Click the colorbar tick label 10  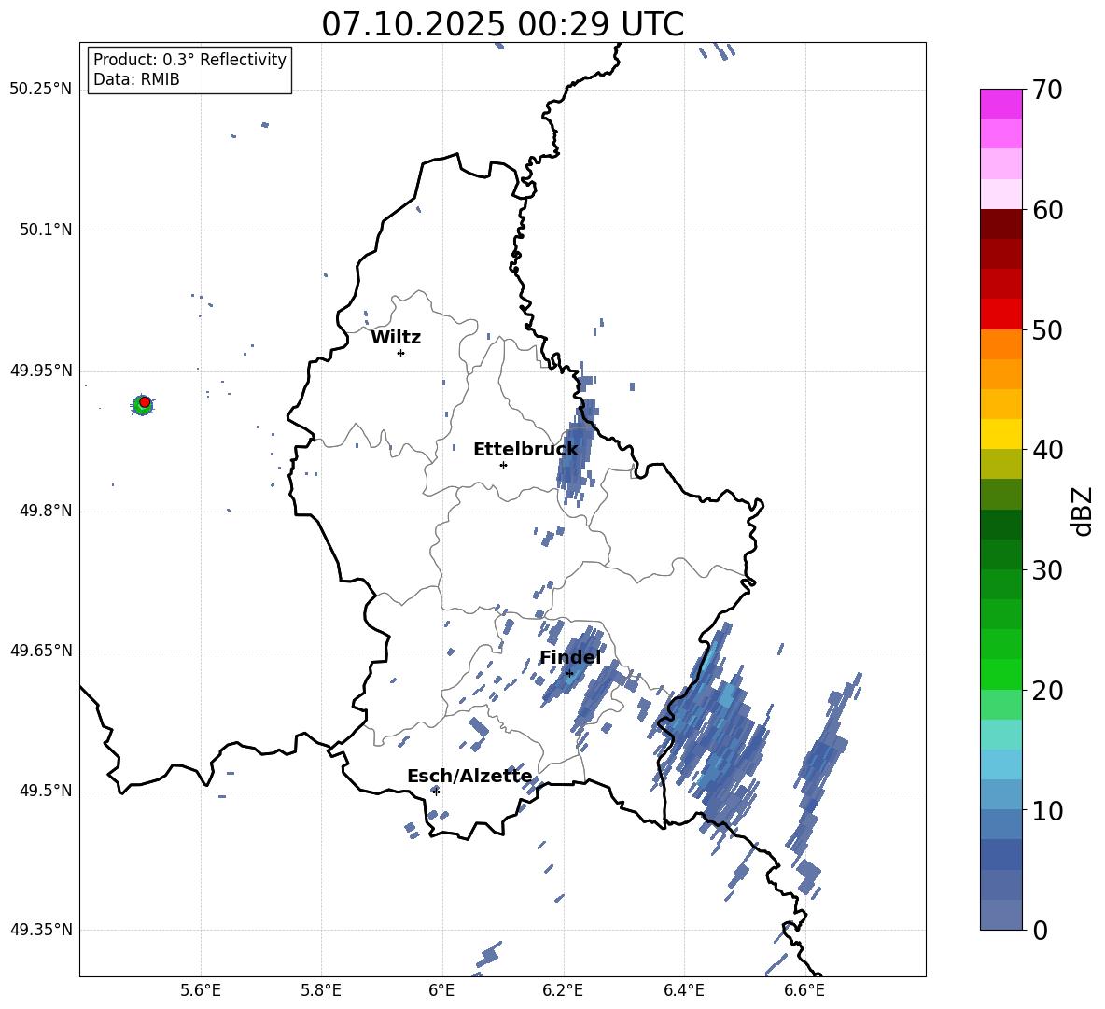(x=1047, y=810)
